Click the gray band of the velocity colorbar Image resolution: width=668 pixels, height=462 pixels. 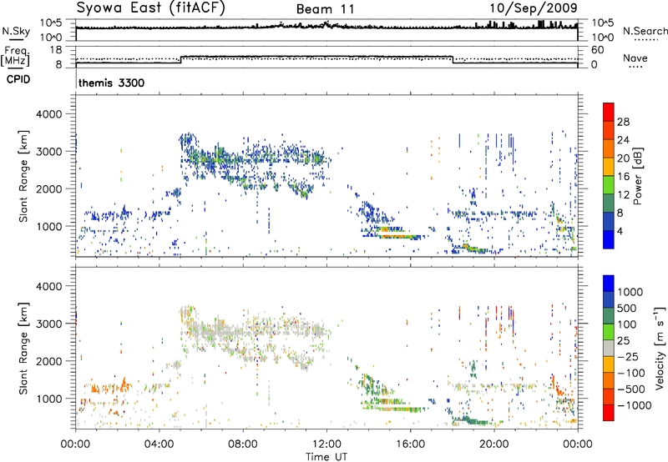coord(609,348)
